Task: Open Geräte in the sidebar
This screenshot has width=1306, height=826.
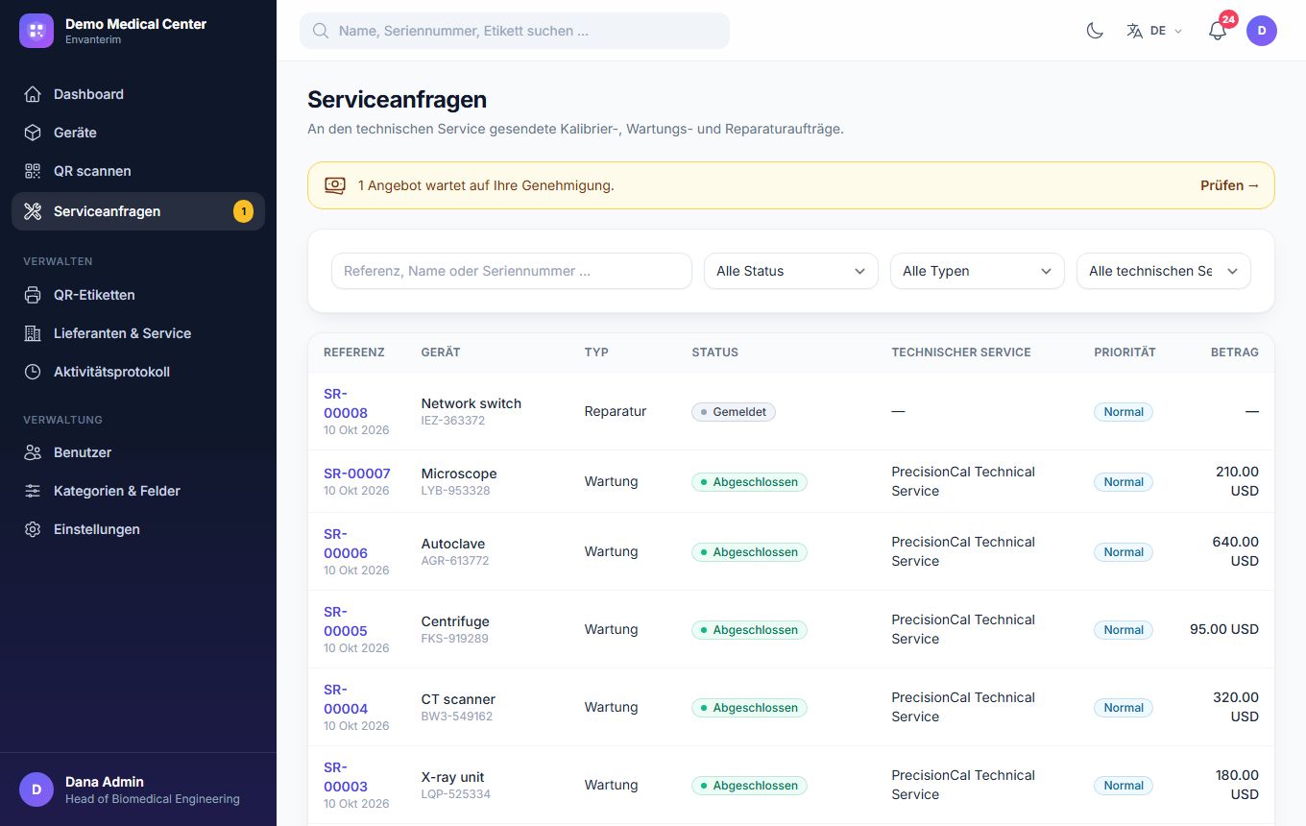Action: point(138,133)
